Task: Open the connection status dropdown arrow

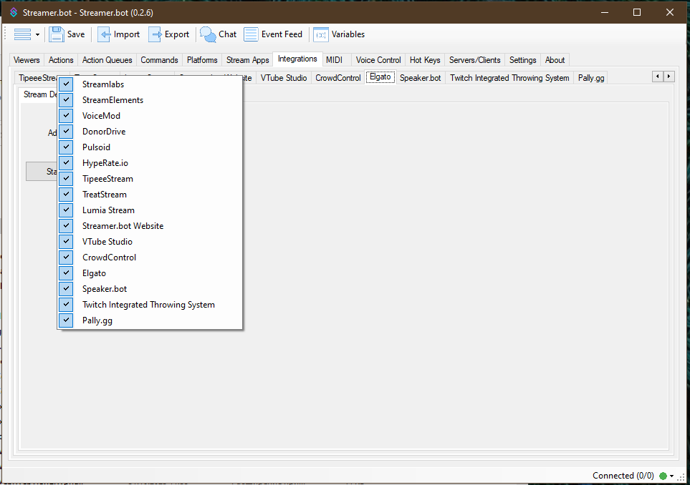Action: point(672,476)
